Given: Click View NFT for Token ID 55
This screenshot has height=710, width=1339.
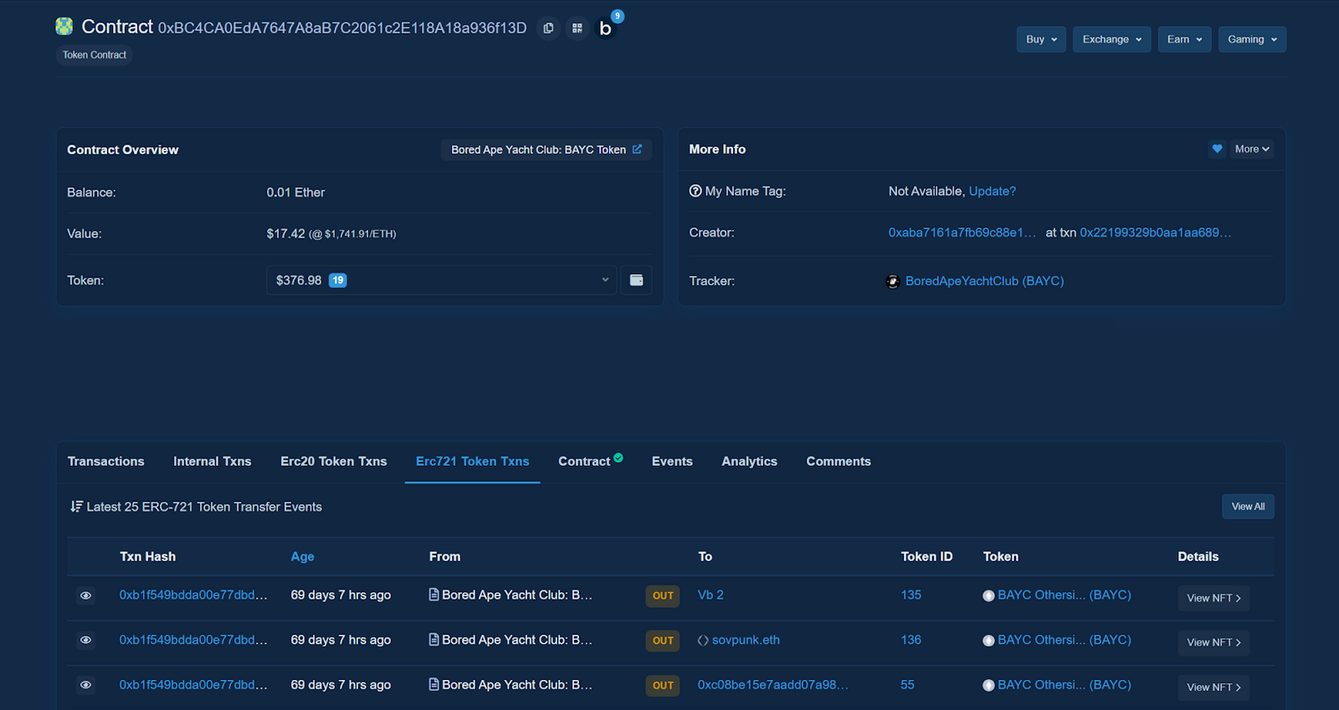Looking at the screenshot, I should click(x=1213, y=687).
